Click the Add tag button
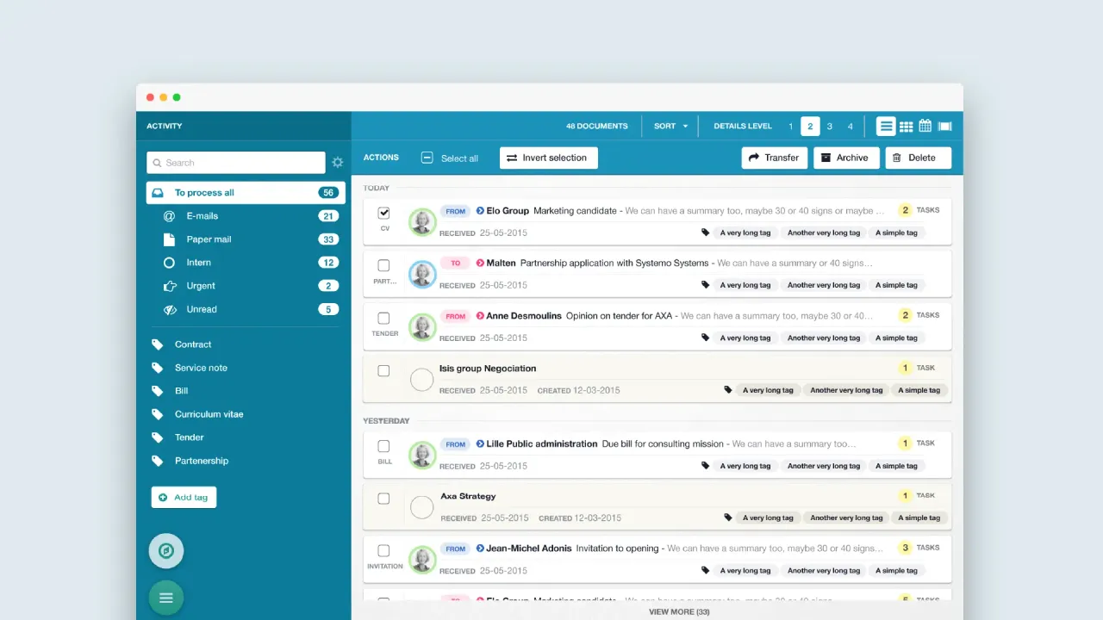 [x=184, y=498]
